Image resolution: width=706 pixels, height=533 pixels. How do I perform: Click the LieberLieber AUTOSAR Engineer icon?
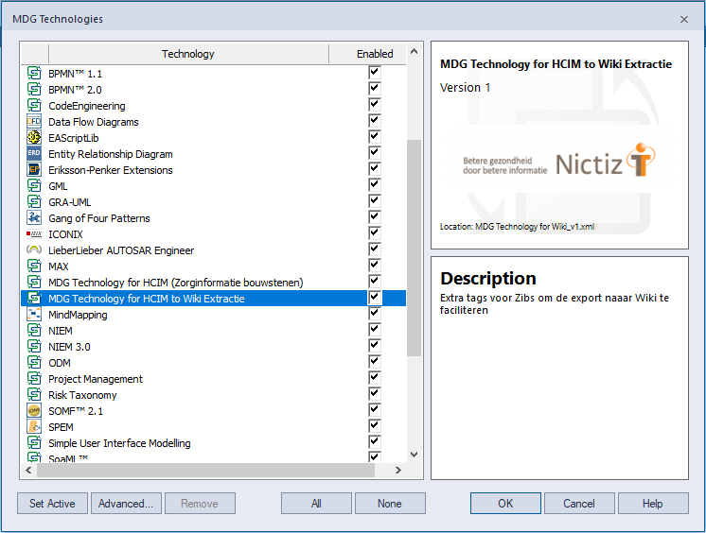click(x=34, y=250)
